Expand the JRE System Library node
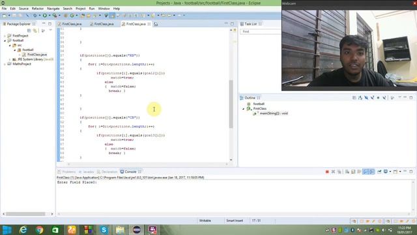Viewport: 417px width, 235px height. 10,59
